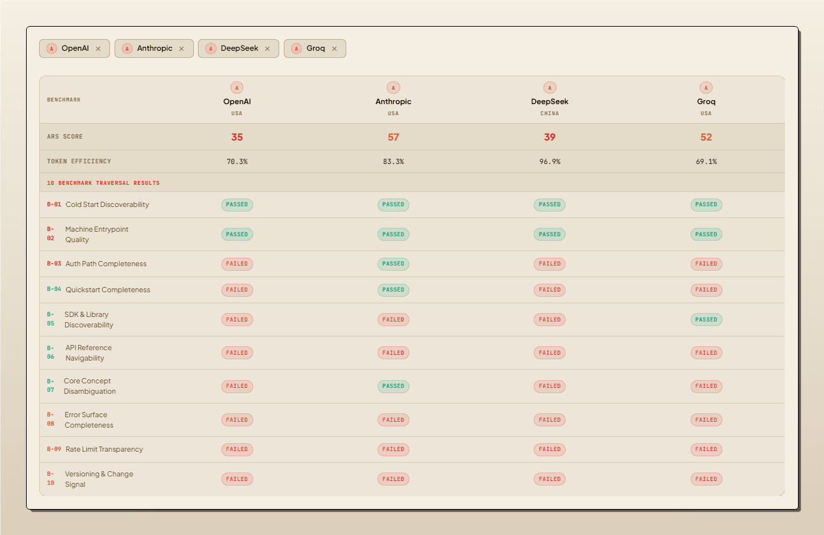
Task: Click OpenAI's PASSED badge for Cold Start Discoverability
Action: 237,204
